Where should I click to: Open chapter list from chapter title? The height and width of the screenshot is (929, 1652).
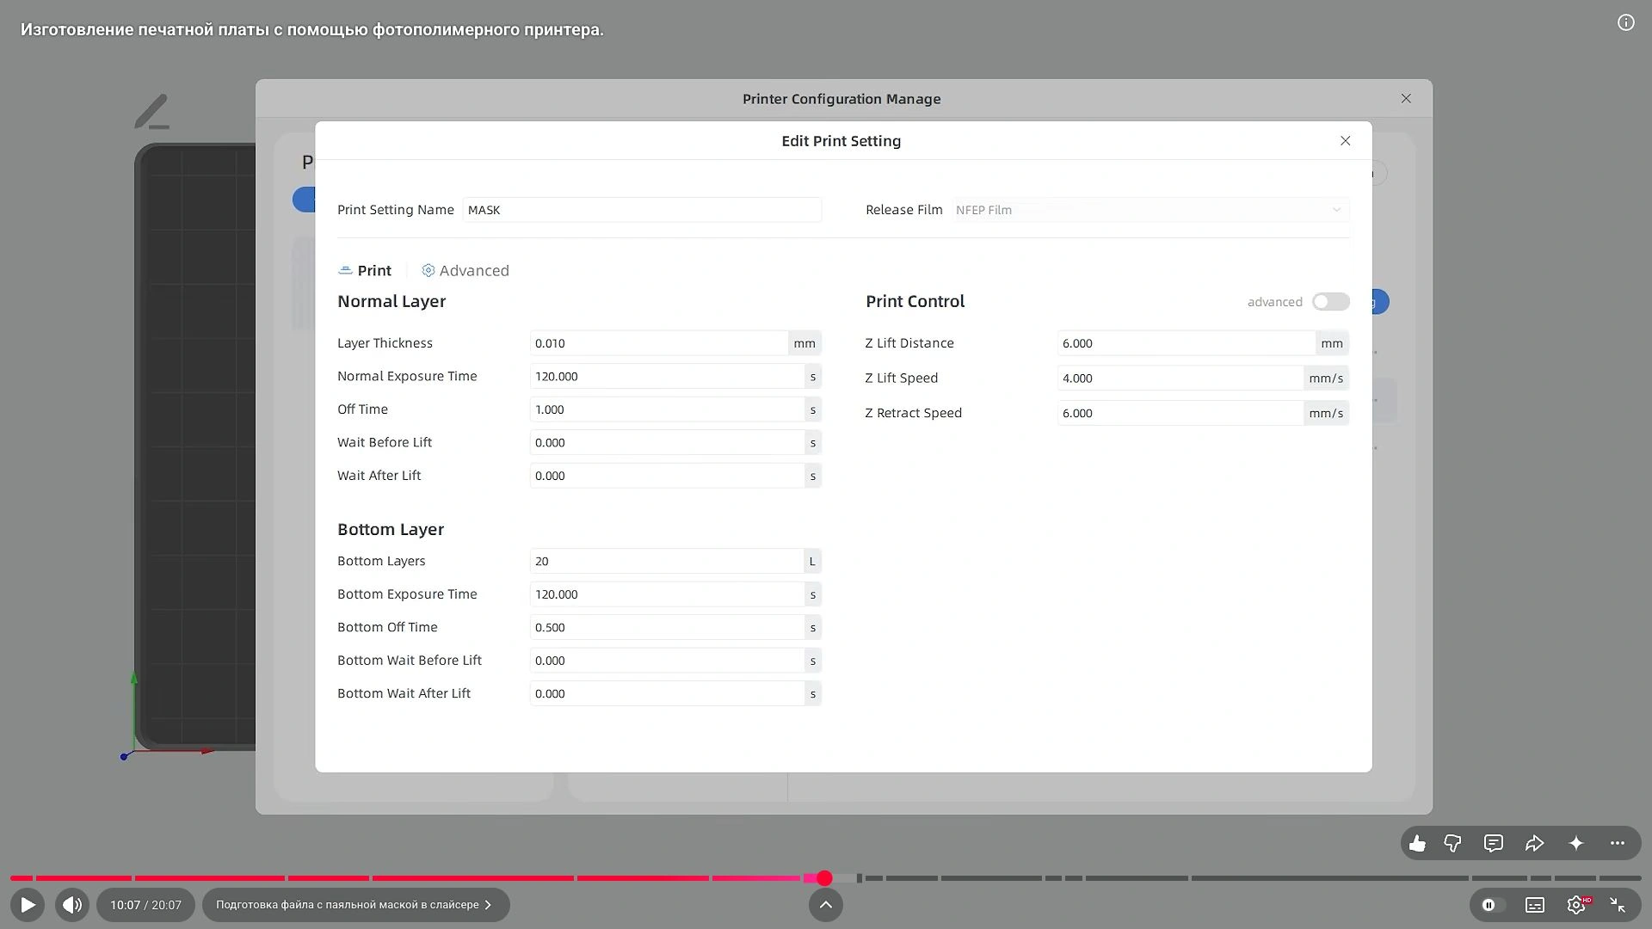tap(355, 905)
